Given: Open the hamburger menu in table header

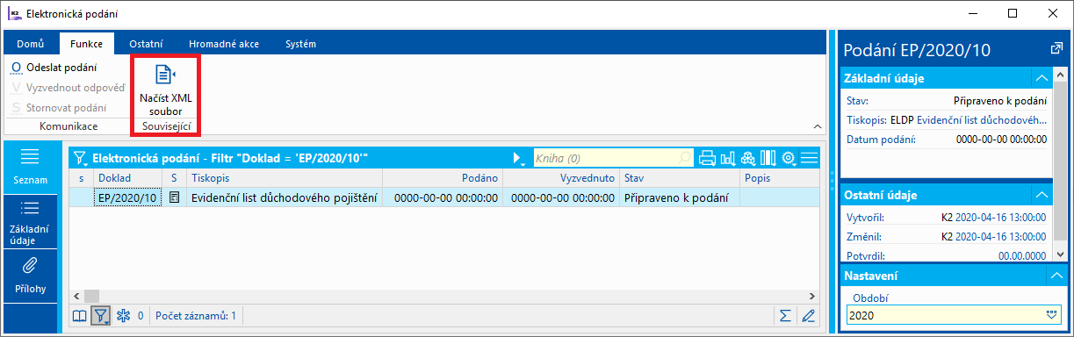Looking at the screenshot, I should [809, 158].
